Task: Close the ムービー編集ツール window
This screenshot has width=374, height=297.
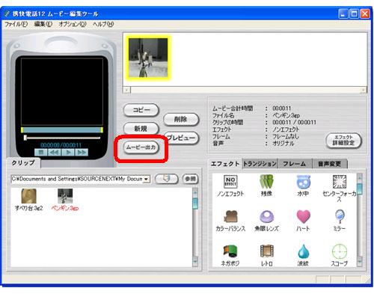Action: [365, 13]
